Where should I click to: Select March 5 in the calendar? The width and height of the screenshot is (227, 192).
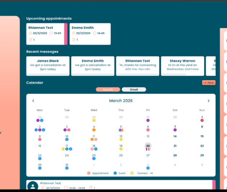[121, 127]
